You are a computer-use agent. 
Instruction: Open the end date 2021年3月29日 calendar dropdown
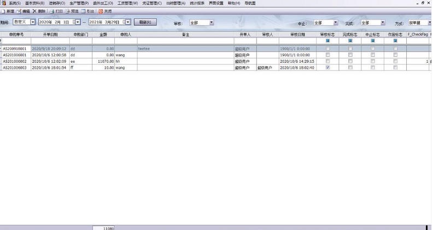[x=128, y=22]
